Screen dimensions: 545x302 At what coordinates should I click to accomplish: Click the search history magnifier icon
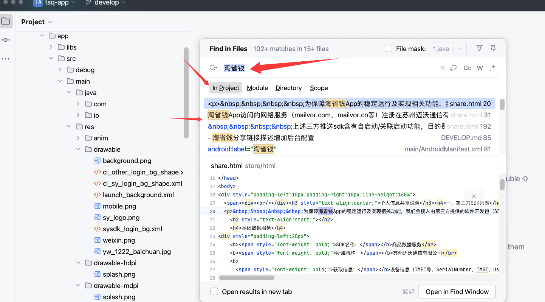tap(213, 68)
